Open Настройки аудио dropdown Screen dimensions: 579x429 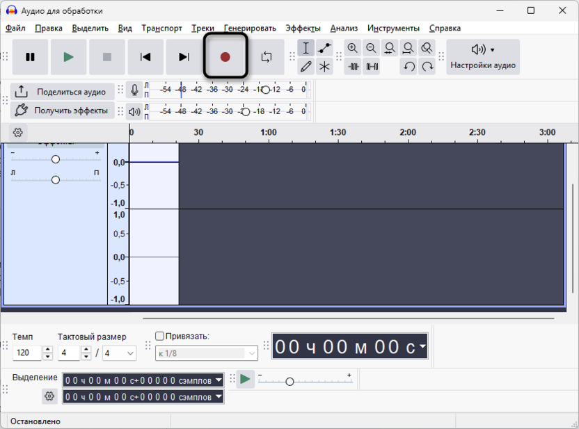pos(483,57)
